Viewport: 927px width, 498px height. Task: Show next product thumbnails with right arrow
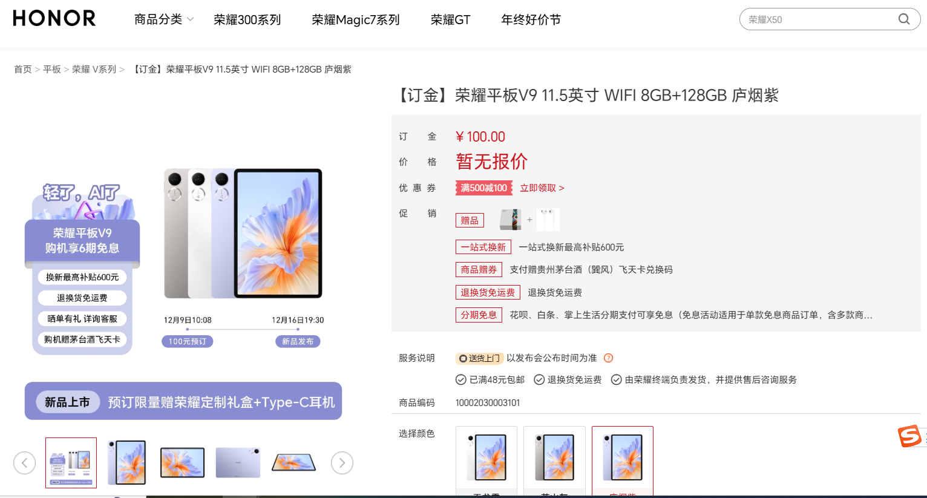pyautogui.click(x=342, y=463)
